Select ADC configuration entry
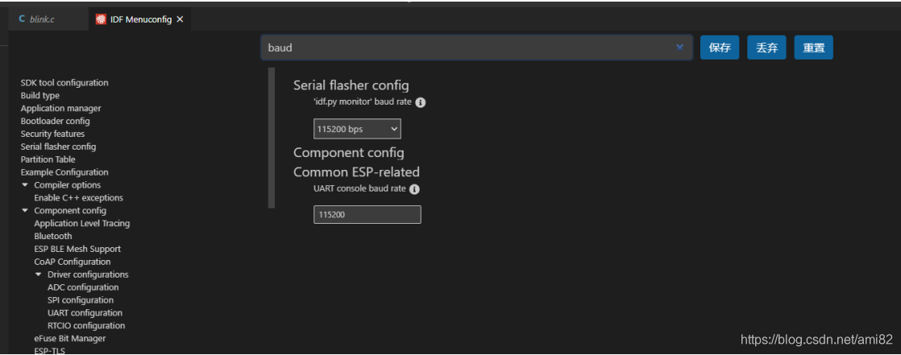The height and width of the screenshot is (355, 901). pos(83,287)
